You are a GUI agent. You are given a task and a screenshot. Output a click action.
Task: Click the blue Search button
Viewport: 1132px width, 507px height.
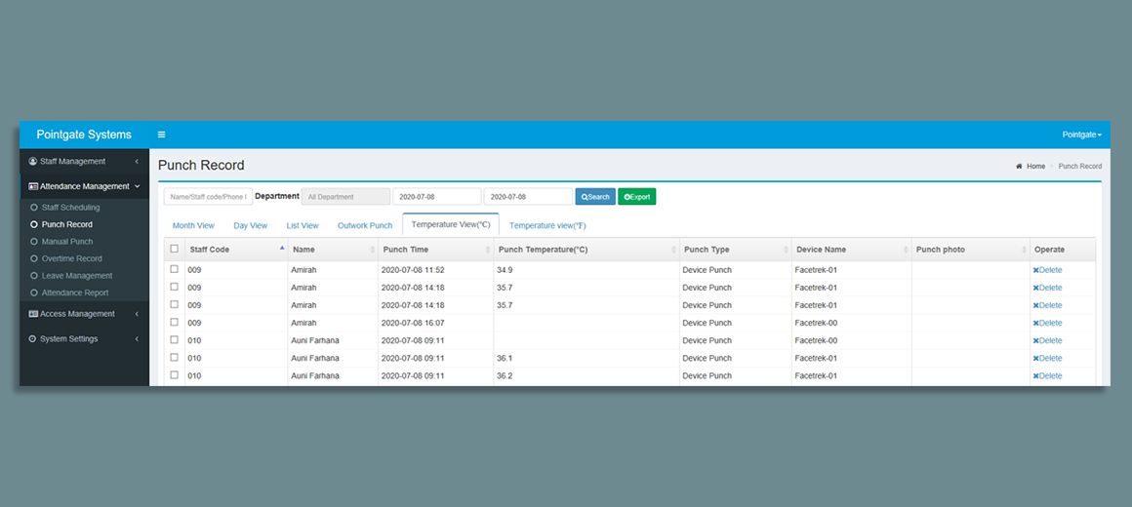point(595,196)
